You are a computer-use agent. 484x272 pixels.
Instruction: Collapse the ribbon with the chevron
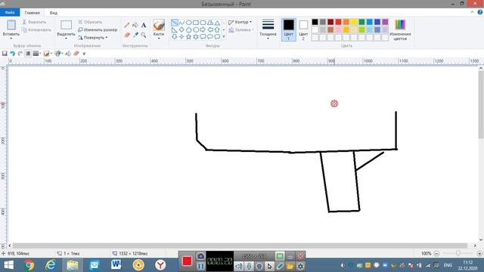(x=472, y=12)
